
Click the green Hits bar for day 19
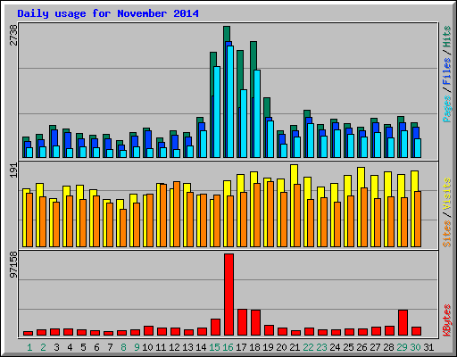[x=267, y=107]
